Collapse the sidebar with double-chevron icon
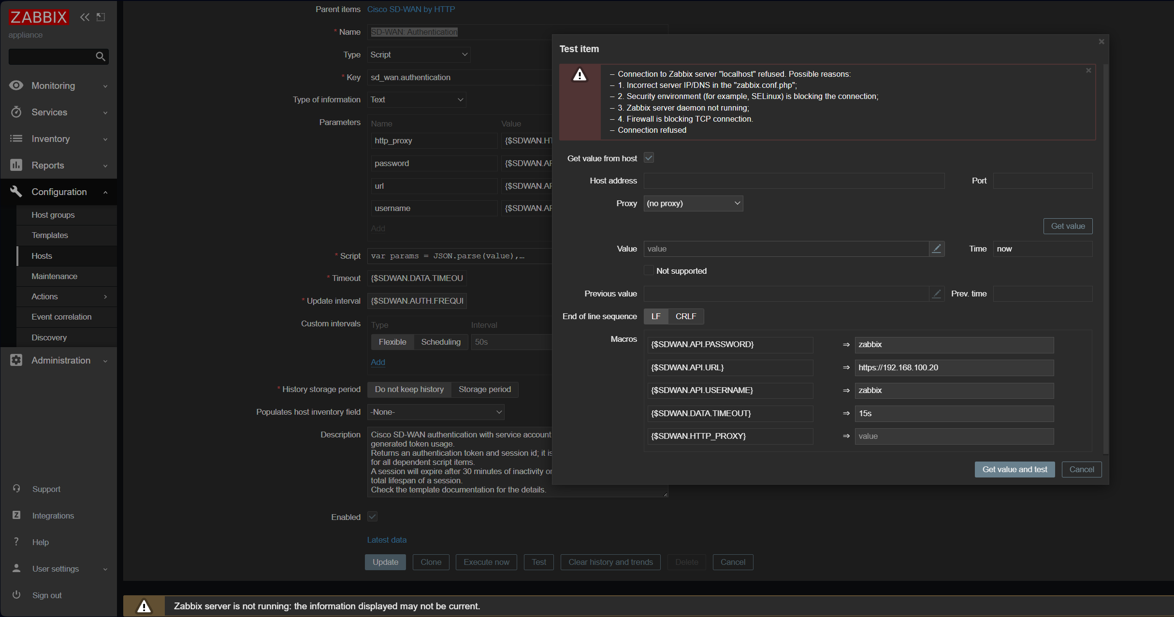 click(85, 17)
